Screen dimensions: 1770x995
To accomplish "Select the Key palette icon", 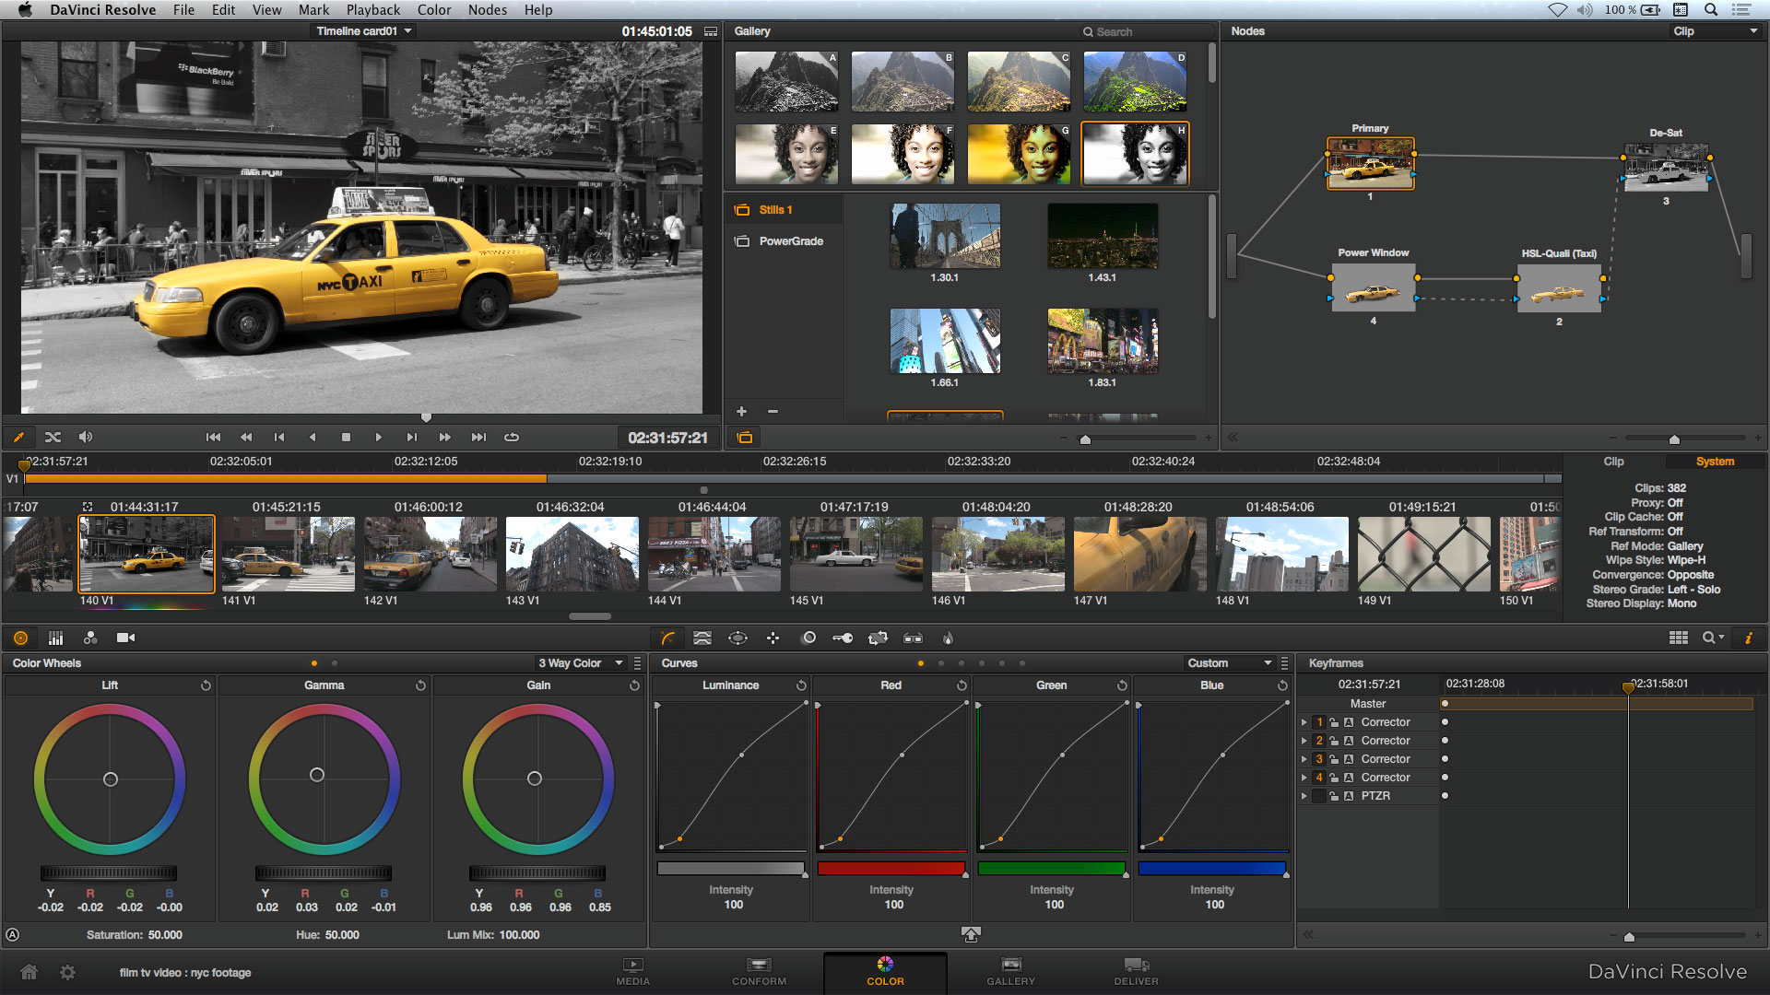I will point(843,638).
